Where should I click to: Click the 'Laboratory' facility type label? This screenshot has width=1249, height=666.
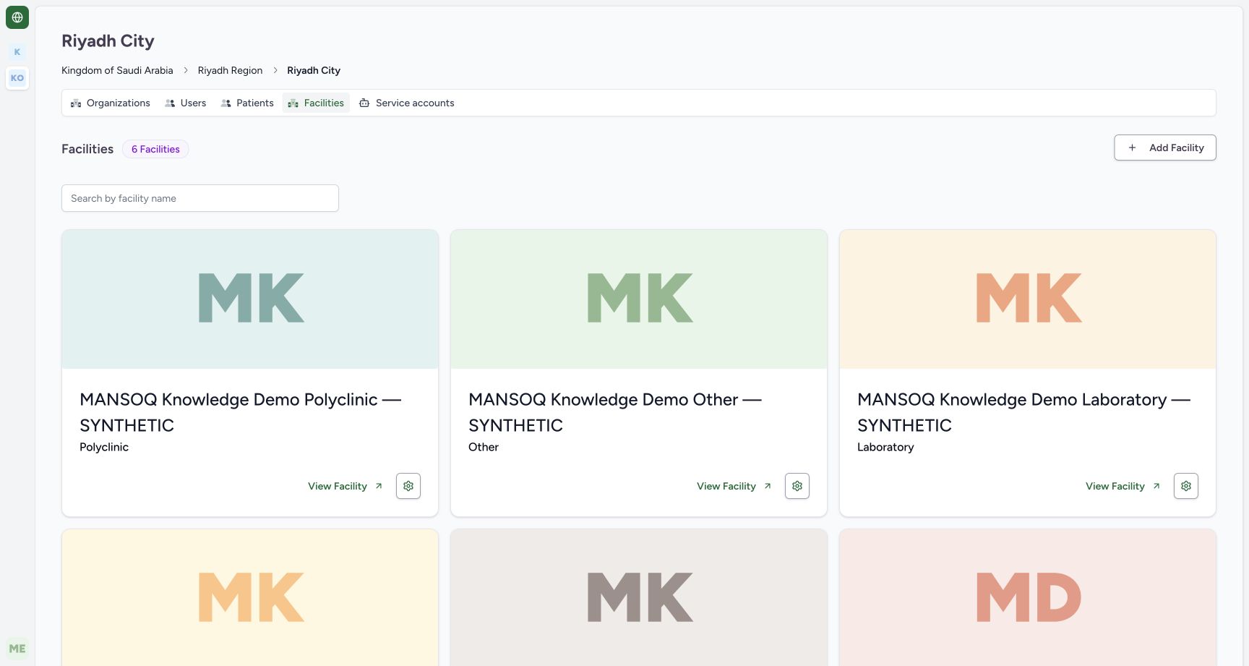click(x=885, y=447)
